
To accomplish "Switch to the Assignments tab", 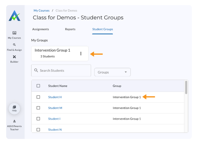I will pyautogui.click(x=41, y=29).
